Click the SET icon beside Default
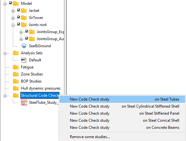 point(24,60)
